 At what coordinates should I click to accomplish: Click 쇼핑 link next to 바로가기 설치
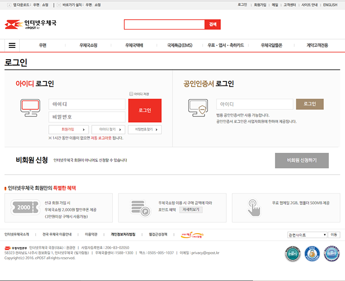tap(98, 5)
